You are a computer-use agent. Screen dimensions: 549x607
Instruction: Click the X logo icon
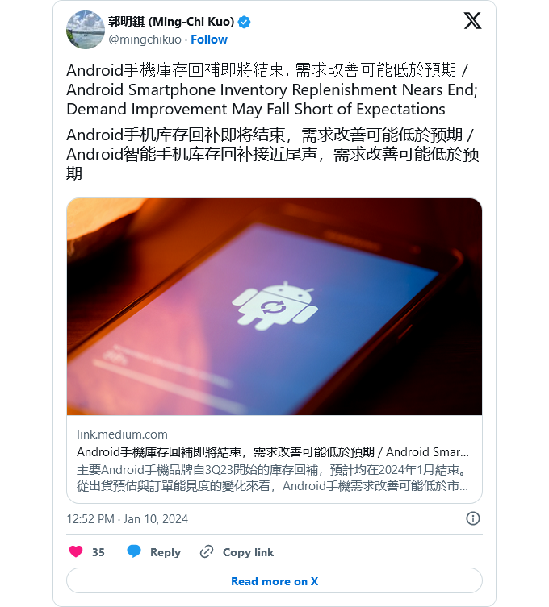(472, 20)
